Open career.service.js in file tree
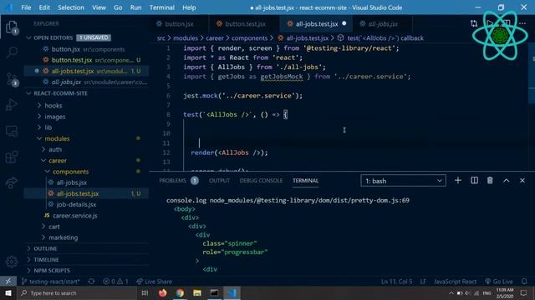The width and height of the screenshot is (535, 300). (x=87, y=216)
